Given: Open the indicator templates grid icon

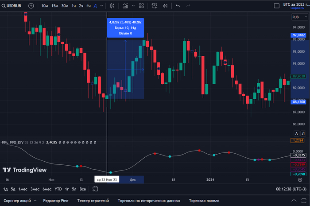Looking at the screenshot, I should pyautogui.click(x=141, y=6).
